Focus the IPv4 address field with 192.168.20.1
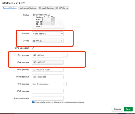135x114 pixels. [x=47, y=55]
